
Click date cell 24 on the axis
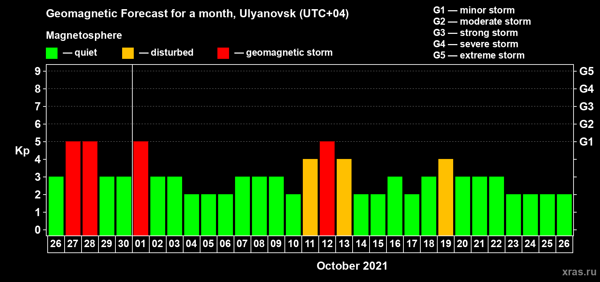click(530, 244)
